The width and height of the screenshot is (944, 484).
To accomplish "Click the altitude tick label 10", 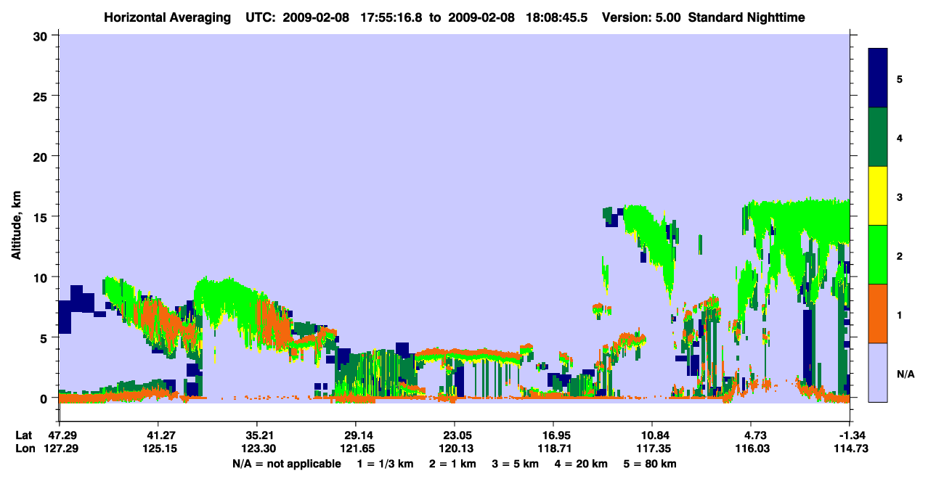I will 42,277.
